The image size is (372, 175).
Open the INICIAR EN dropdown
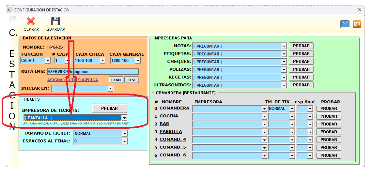pyautogui.click(x=110, y=88)
